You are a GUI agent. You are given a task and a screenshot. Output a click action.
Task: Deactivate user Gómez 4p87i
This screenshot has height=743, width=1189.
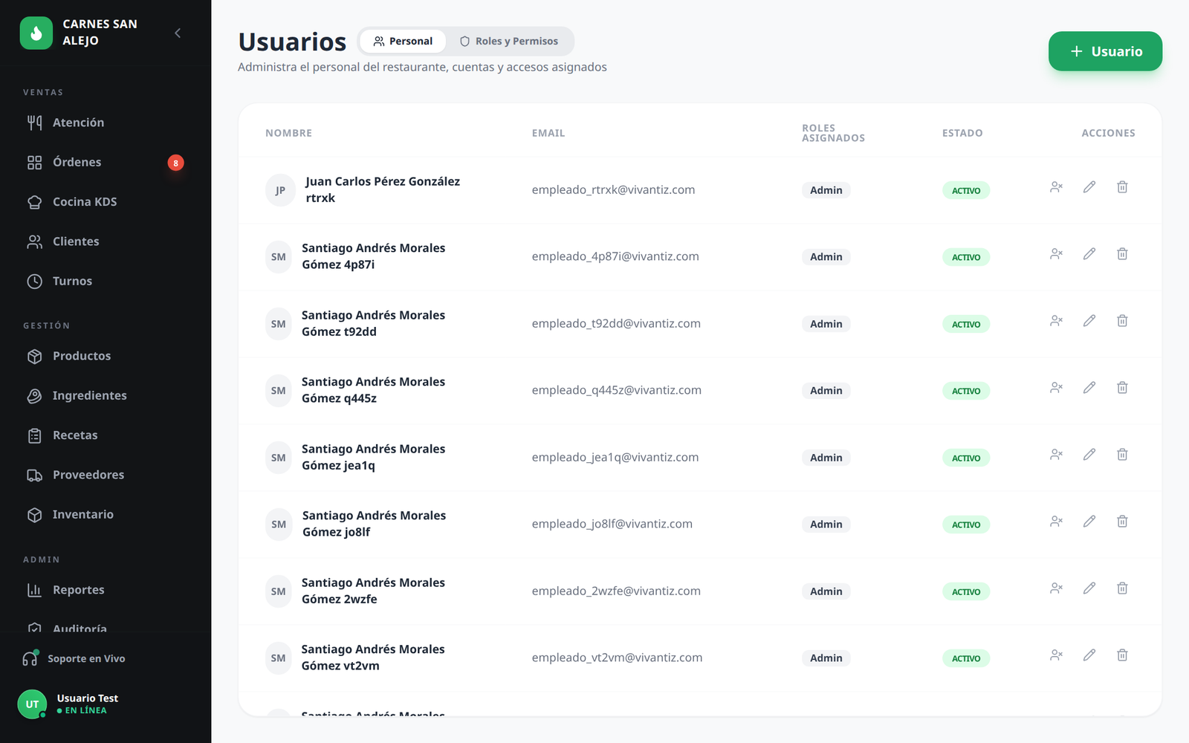point(1056,254)
